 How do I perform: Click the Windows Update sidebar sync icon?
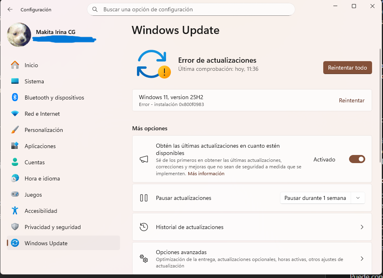(x=15, y=243)
